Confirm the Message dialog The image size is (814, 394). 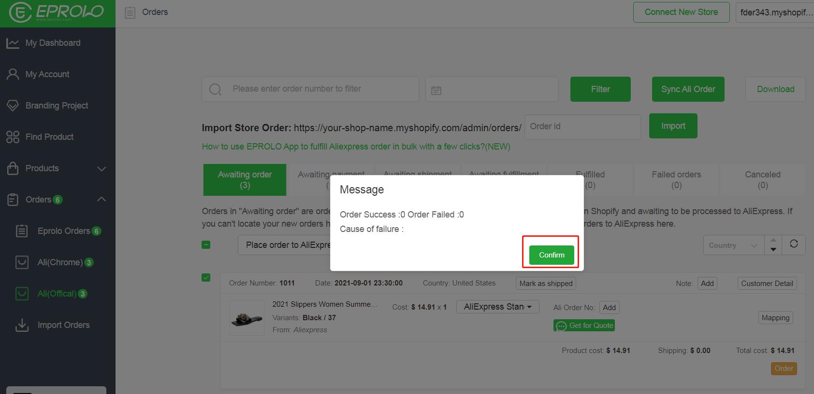pyautogui.click(x=552, y=255)
